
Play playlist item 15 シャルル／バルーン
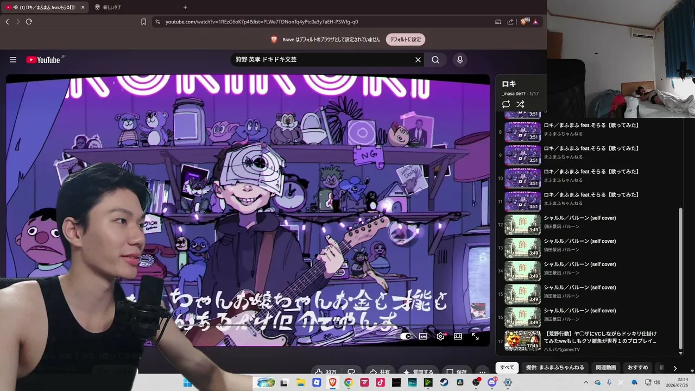pyautogui.click(x=587, y=294)
